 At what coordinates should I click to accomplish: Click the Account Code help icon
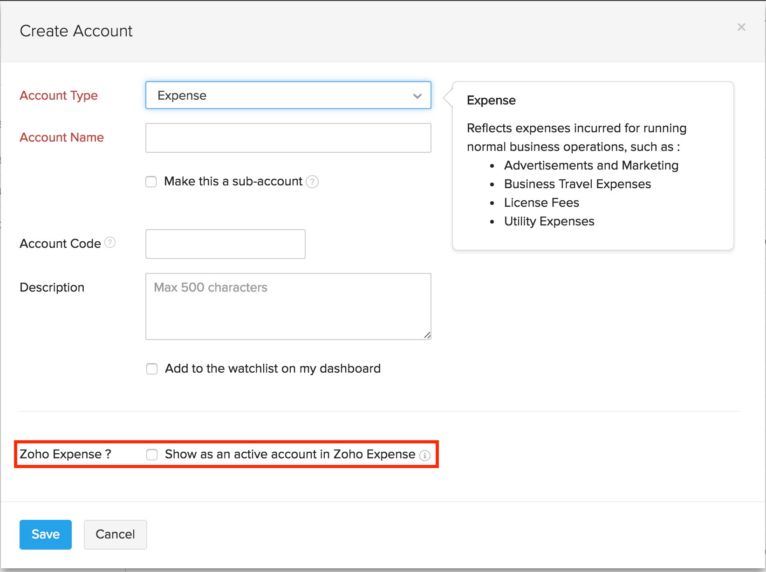110,242
